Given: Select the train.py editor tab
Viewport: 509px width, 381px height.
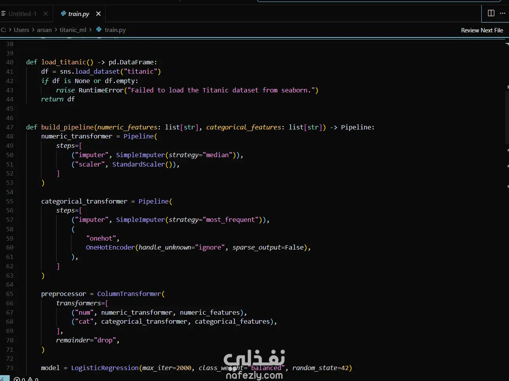Looking at the screenshot, I should pyautogui.click(x=79, y=14).
